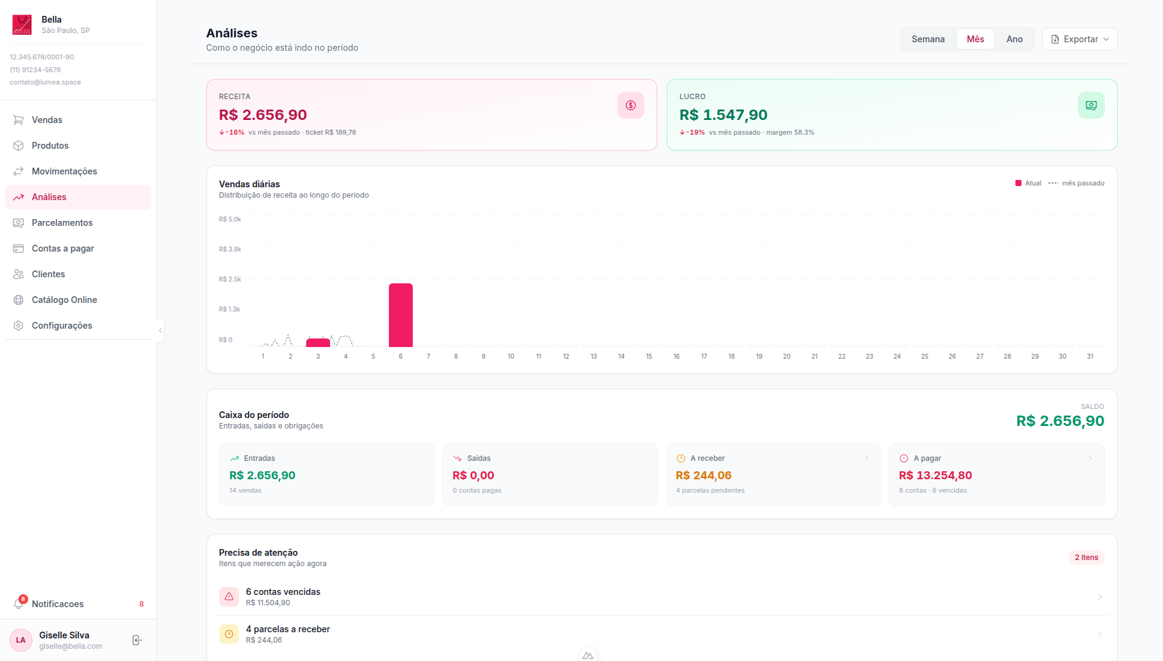Click the Parcelamentos banknote icon
Image resolution: width=1163 pixels, height=661 pixels.
tap(18, 223)
